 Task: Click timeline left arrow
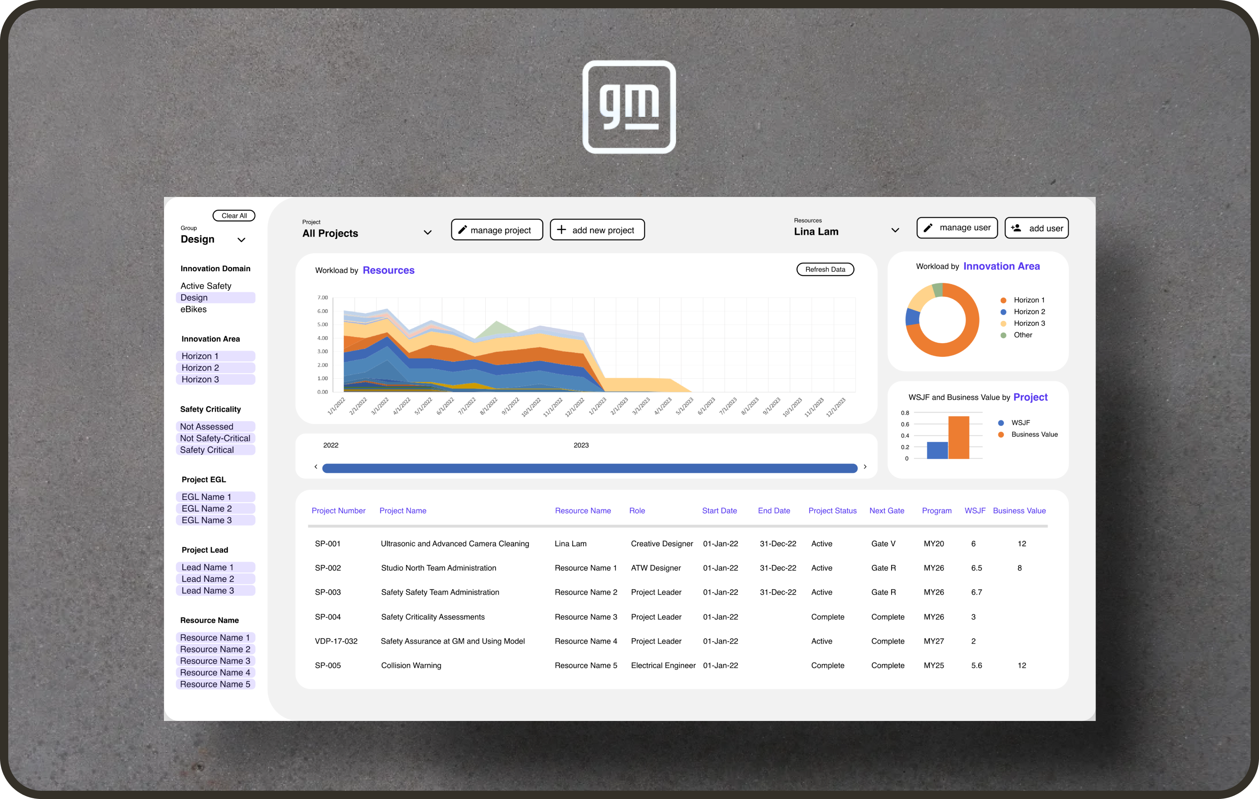click(x=316, y=467)
